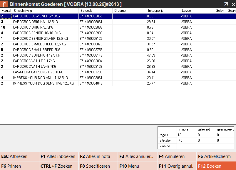Click F3 Alles annuleren button
Screen dimensions: 236x170
(x=138, y=156)
